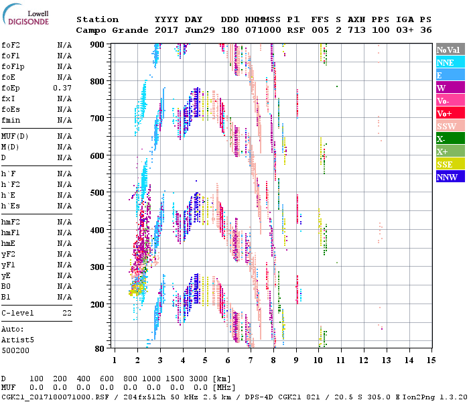The height and width of the screenshot is (402, 469).
Task: Select the Vo- pink legend swatch
Action: click(x=450, y=100)
